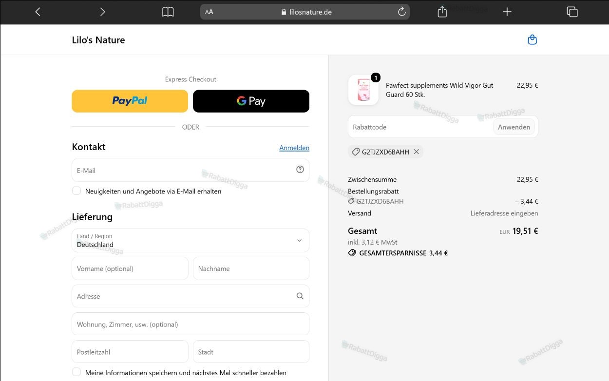Click the Zwischensumme 22,95 € amount

(528, 179)
